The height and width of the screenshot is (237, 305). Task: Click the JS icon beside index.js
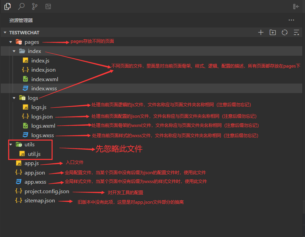25,60
